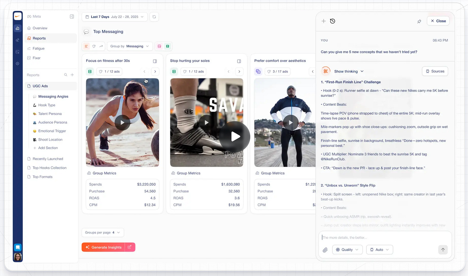Toggle the video ads filter
Viewport: 468px width, 276px height.
[x=167, y=46]
